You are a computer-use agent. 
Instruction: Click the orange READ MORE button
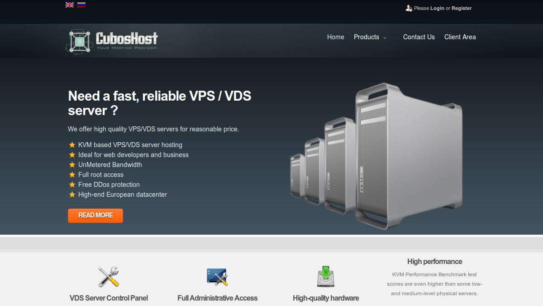pos(95,215)
